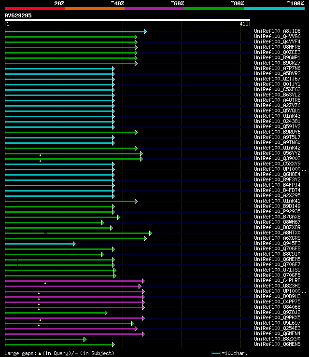Click the green ~80% identity legend segment
This screenshot has width=309, height=357.
214,9
